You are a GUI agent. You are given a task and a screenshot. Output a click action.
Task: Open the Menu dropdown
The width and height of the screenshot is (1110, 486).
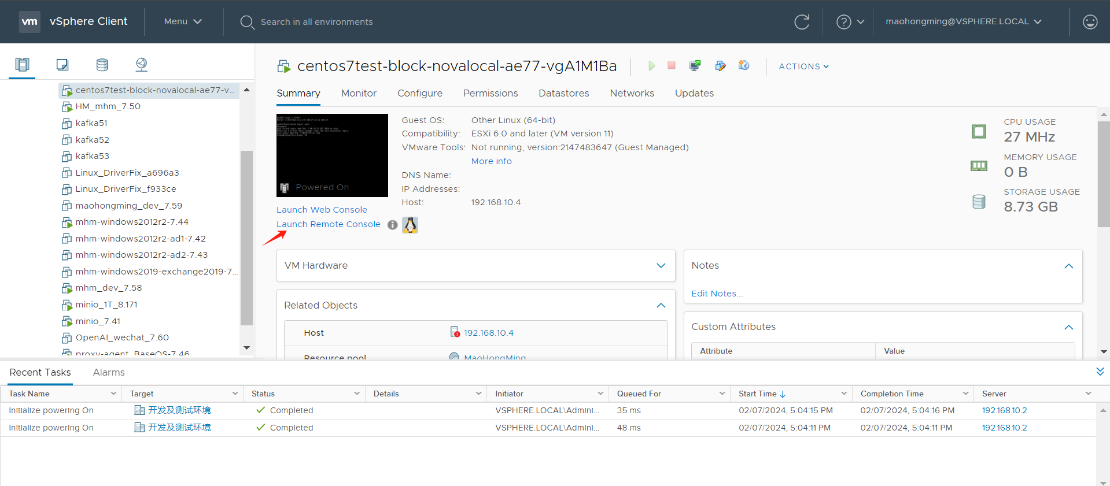coord(183,21)
